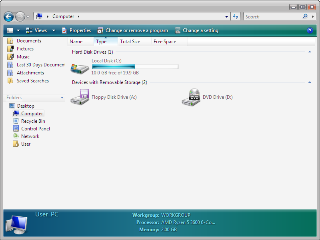Select the Local Disk (C:) drive icon
Image resolution: width=320 pixels, height=240 pixels.
80,69
